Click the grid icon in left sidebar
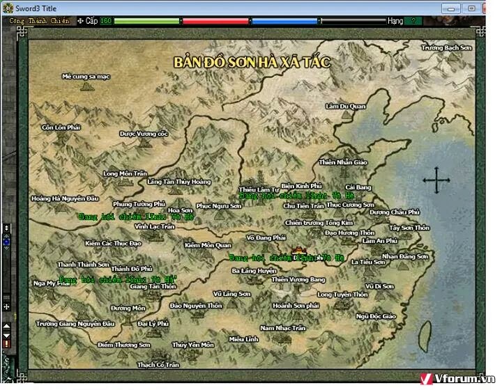The height and width of the screenshot is (390, 502). pyautogui.click(x=6, y=297)
